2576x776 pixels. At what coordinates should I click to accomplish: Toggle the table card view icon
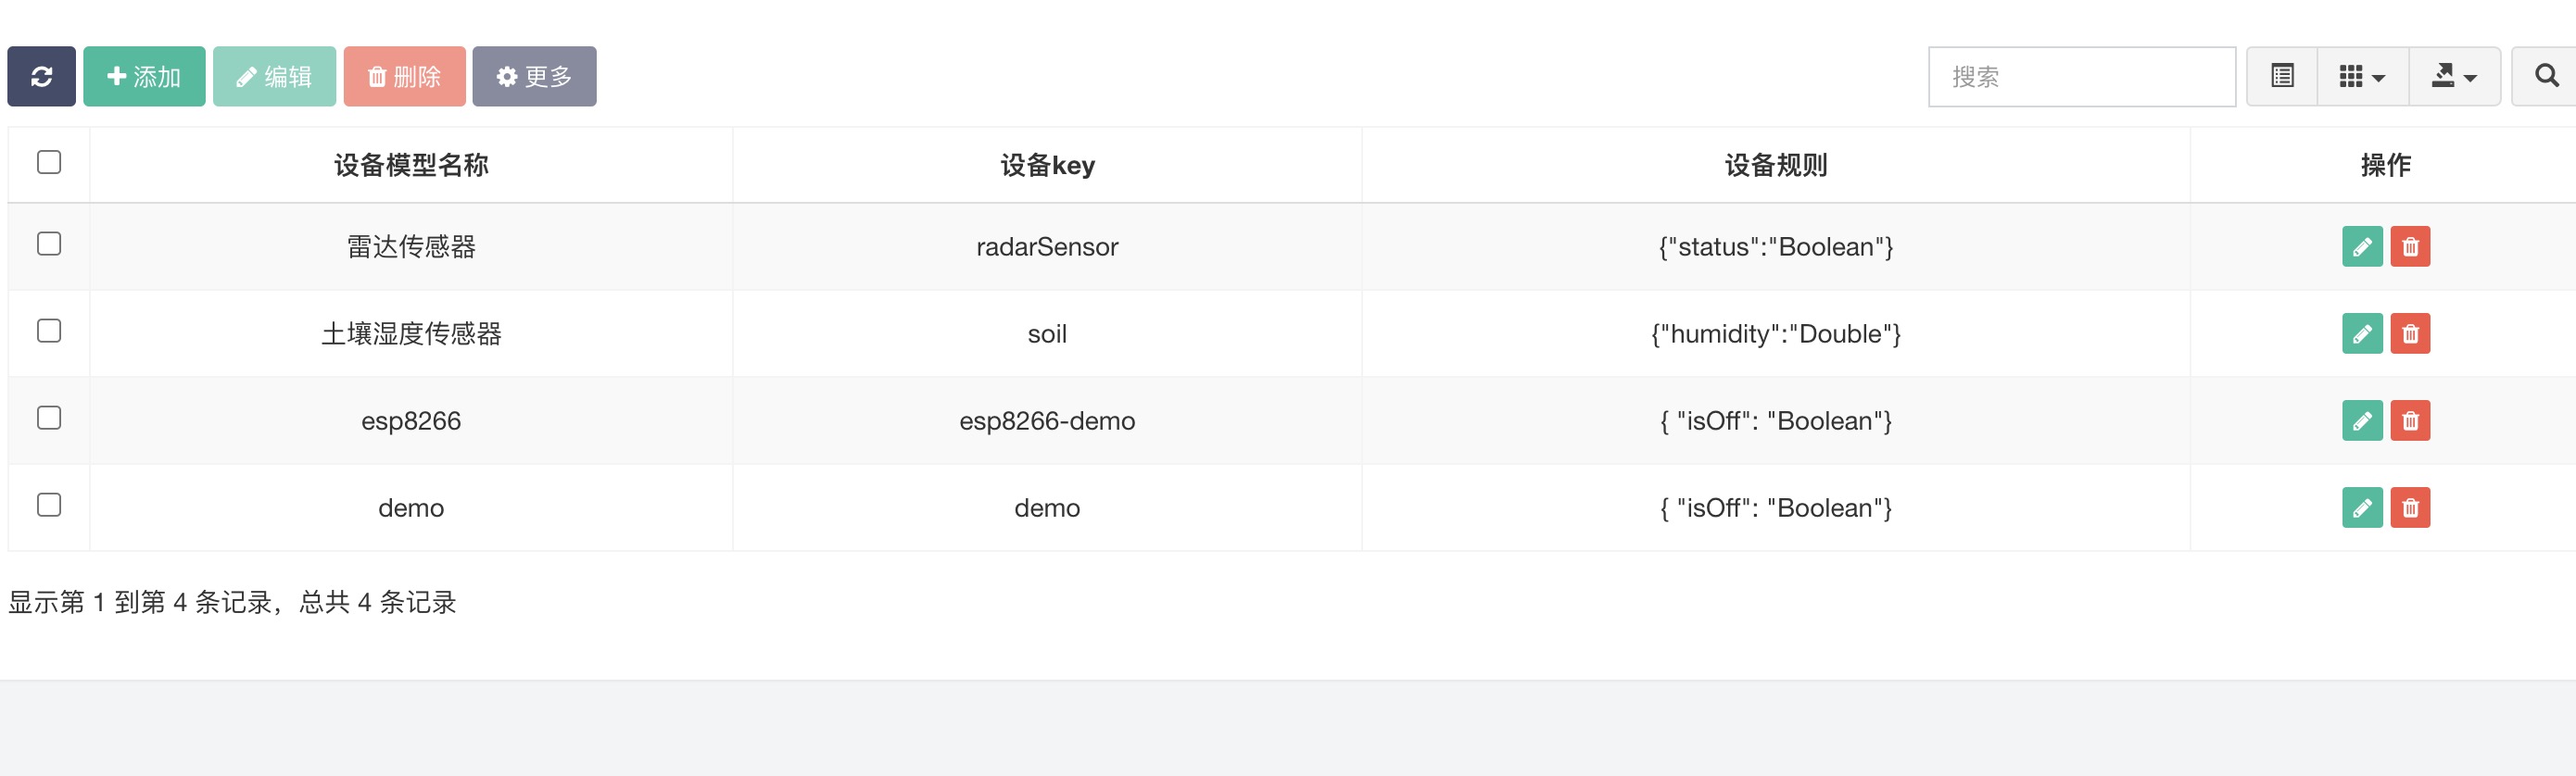click(2282, 76)
